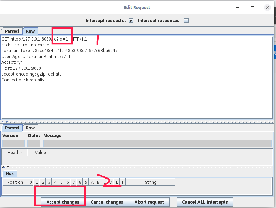Switch to the request Parsed tab
Viewport: 276px width, 208px height.
pos(12,31)
